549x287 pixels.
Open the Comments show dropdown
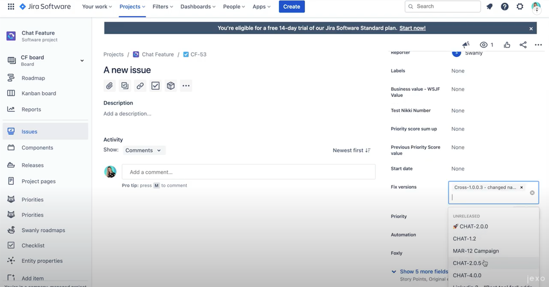tap(143, 150)
